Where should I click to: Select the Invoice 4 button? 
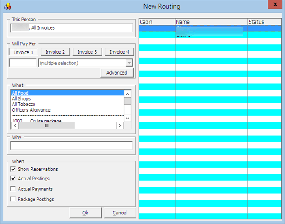click(x=119, y=52)
